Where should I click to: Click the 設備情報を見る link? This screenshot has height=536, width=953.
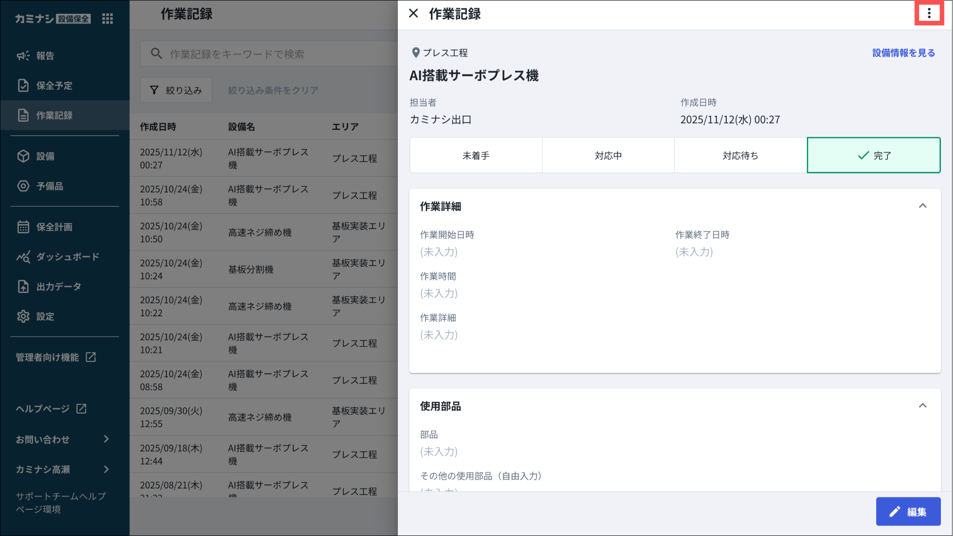(x=903, y=53)
